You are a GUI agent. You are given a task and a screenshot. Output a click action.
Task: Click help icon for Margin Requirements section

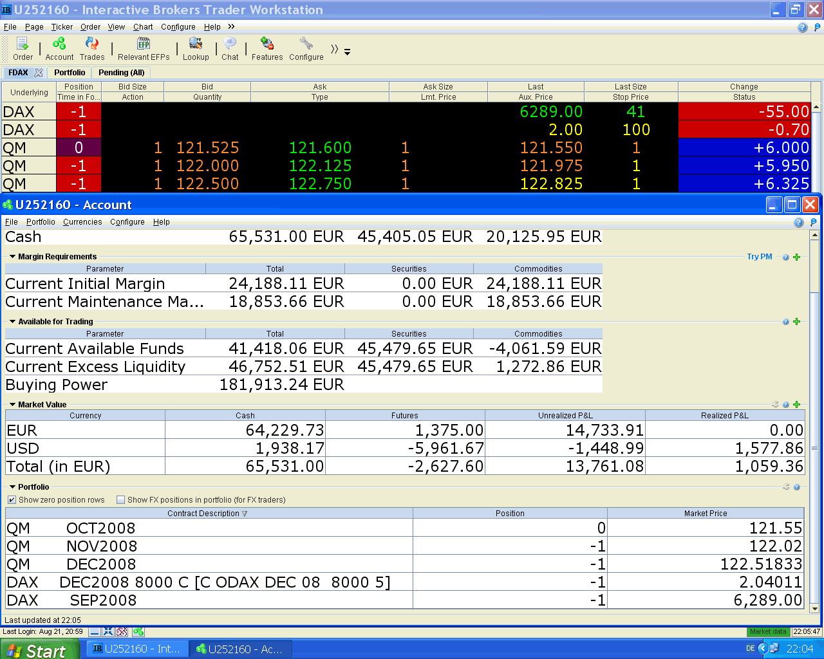pos(786,257)
